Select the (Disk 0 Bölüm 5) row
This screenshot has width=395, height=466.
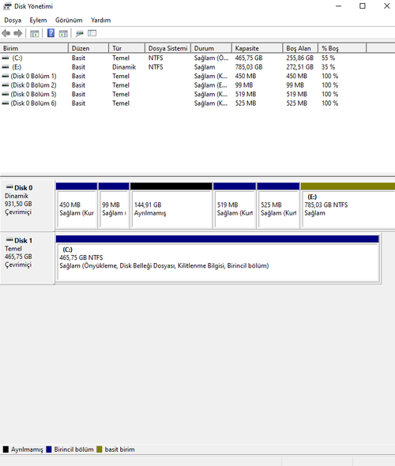coord(197,94)
